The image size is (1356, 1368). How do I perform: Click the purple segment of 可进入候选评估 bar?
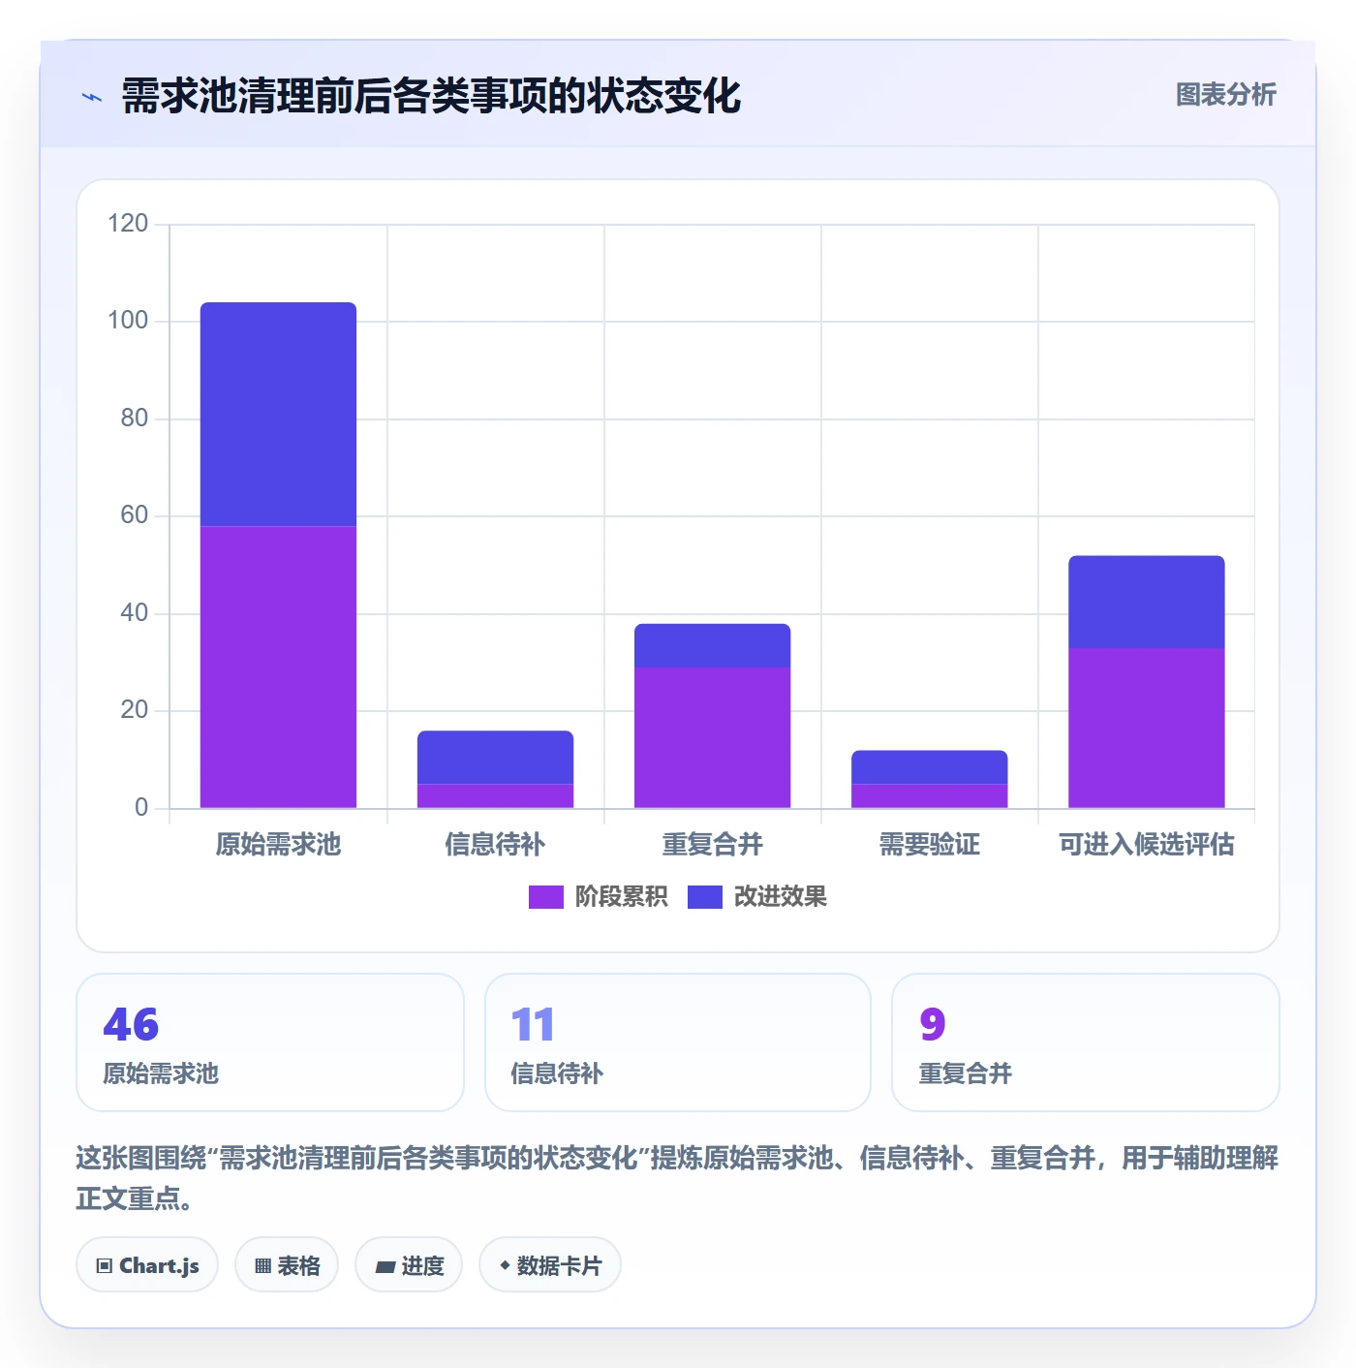pyautogui.click(x=1146, y=728)
